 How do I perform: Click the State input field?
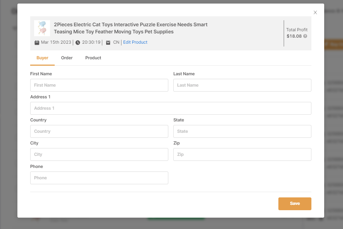pos(242,131)
